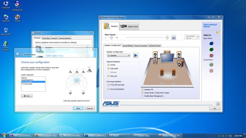Switch to All Control Panel Items taskbar button
This screenshot has width=246, height=138.
coord(71,136)
